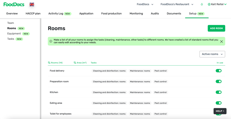Expand FoodDocs's Restaurant dropdown
This screenshot has height=119, width=231.
coord(177,4)
